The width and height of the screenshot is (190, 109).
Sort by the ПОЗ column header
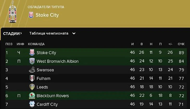pyautogui.click(x=9, y=44)
